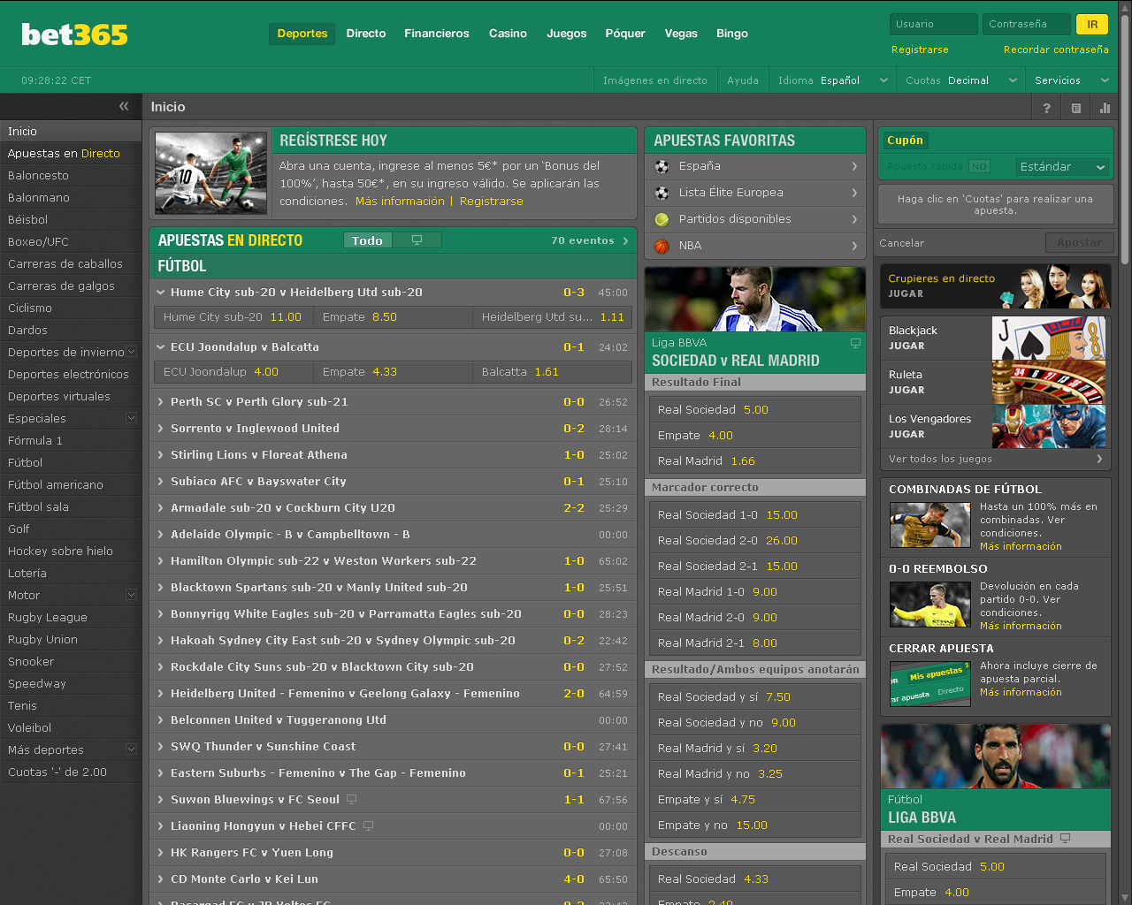Open the Blackjack card image
Viewport: 1132px width, 905px height.
[1049, 338]
